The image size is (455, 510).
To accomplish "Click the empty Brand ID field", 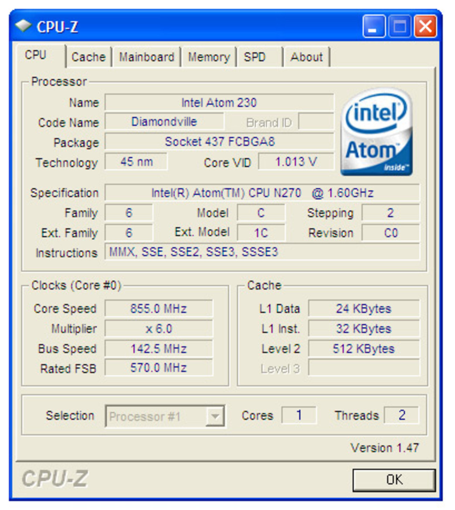I will 316,122.
